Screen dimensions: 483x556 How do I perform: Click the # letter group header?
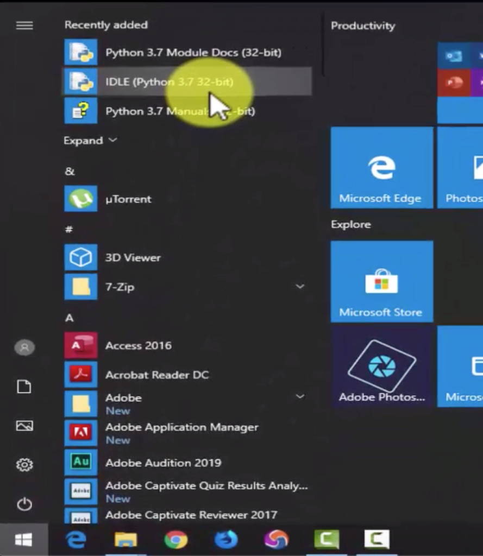click(x=69, y=230)
